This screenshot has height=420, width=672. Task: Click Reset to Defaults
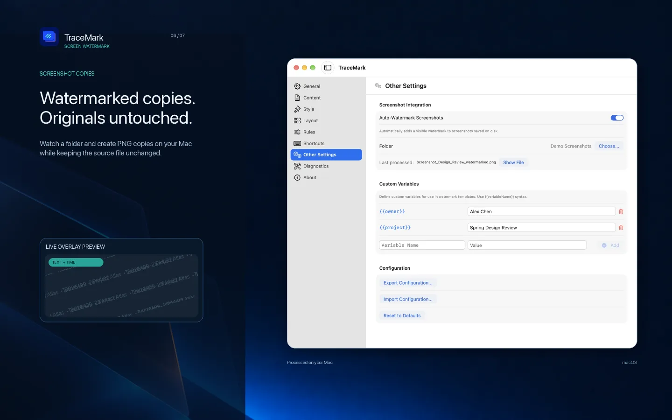[x=402, y=315]
